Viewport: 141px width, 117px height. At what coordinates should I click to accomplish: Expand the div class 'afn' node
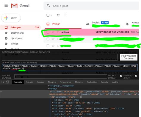tap(54, 114)
